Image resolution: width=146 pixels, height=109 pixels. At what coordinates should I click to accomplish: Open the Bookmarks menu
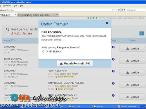coord(7,6)
